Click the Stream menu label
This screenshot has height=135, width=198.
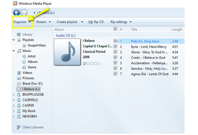point(41,22)
